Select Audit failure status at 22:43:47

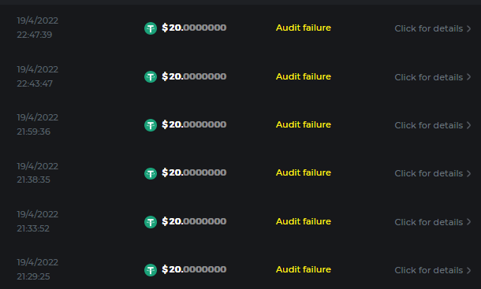pos(304,76)
